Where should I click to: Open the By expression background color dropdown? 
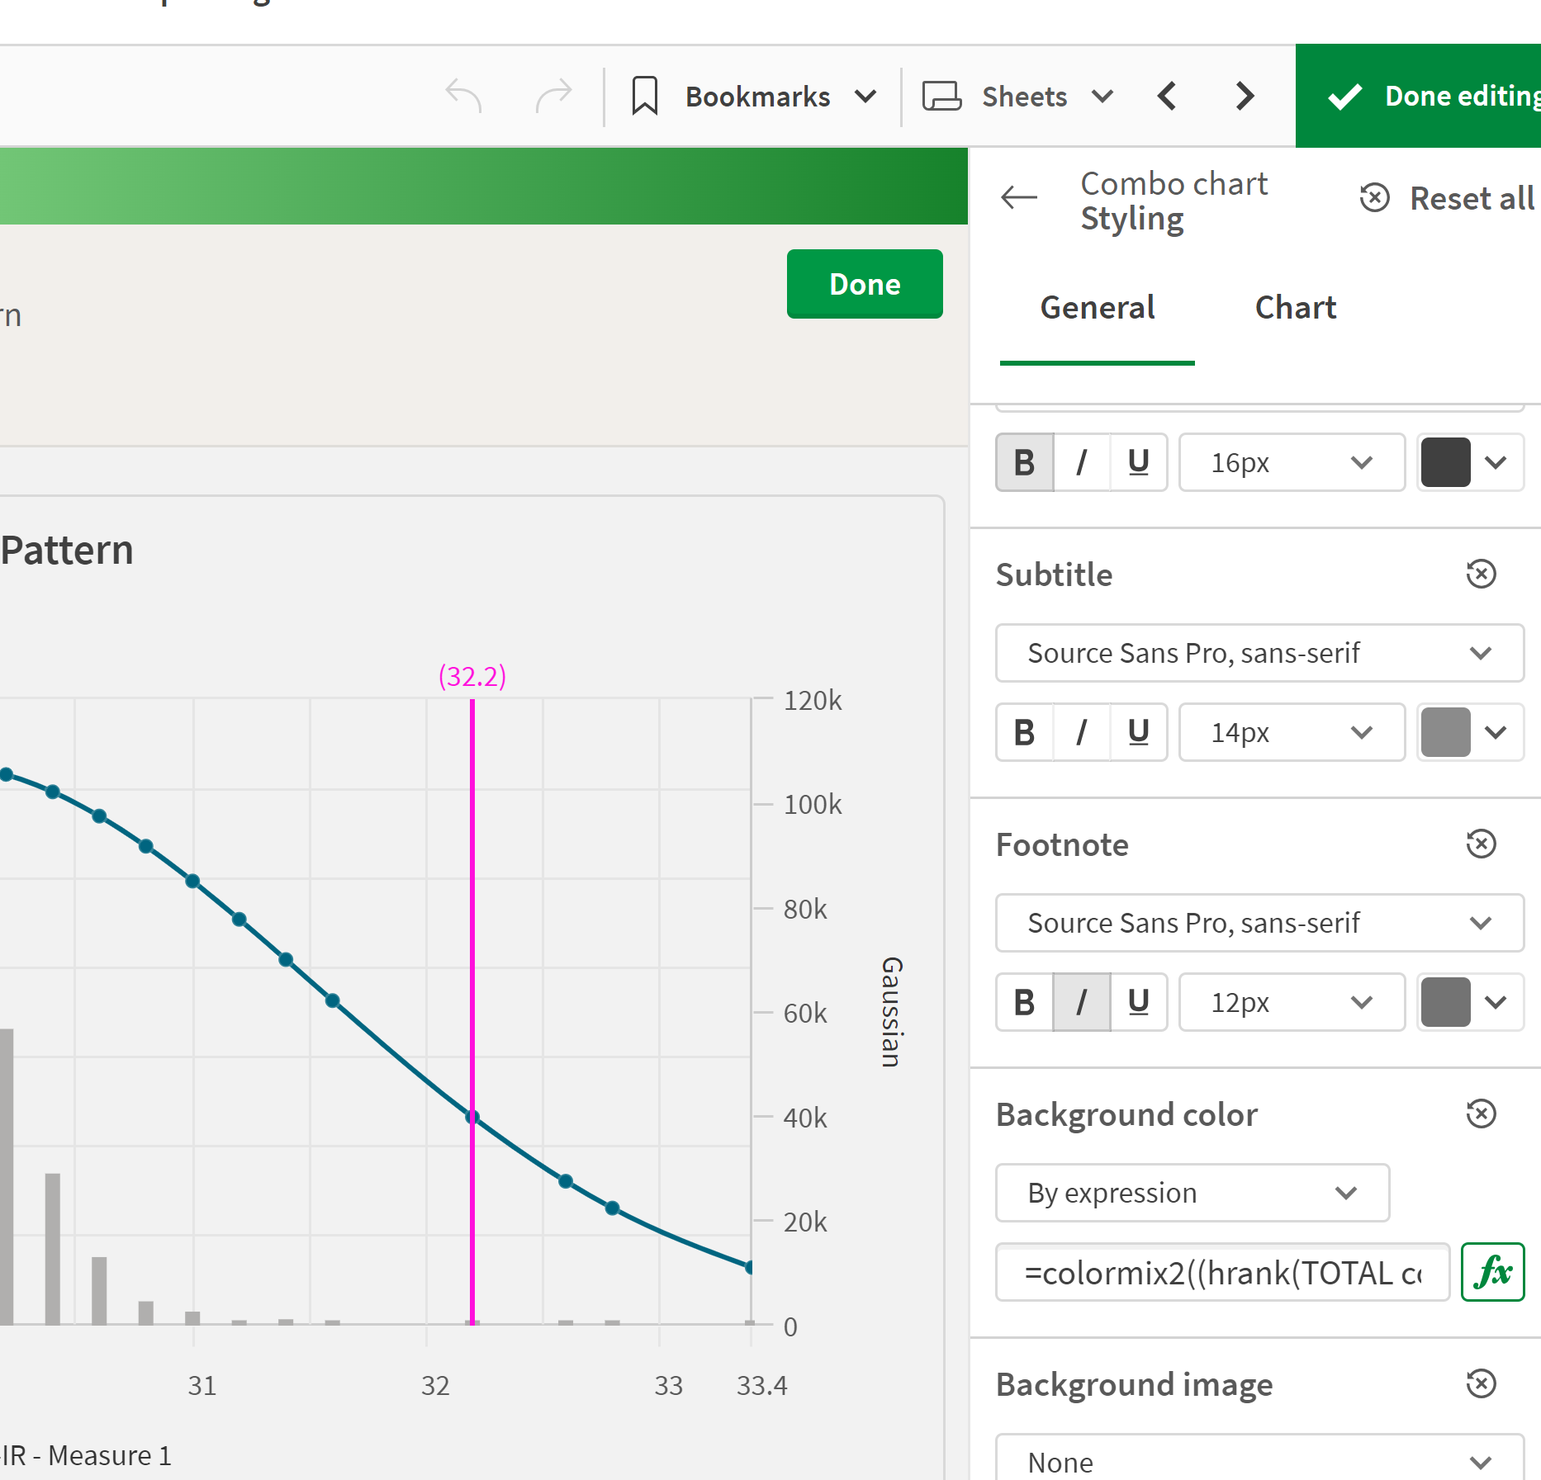[x=1192, y=1193]
